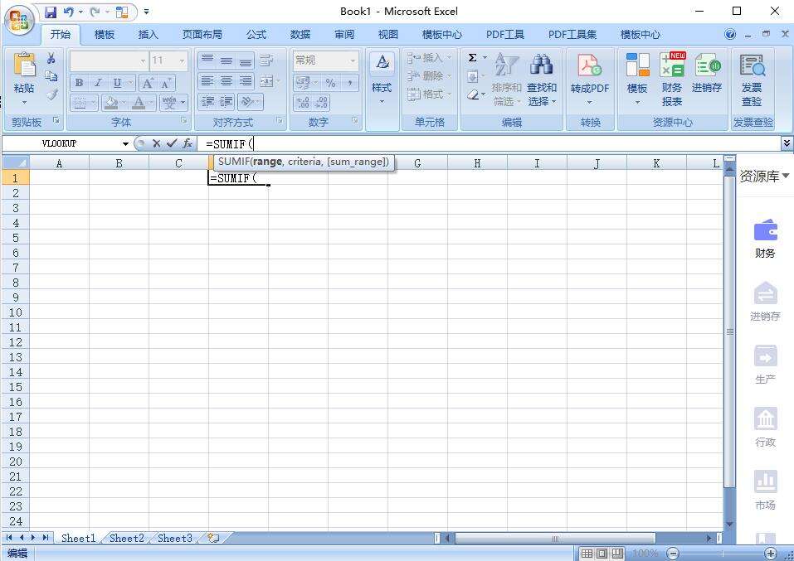
Task: Zoom out with the minus button
Action: pyautogui.click(x=673, y=554)
